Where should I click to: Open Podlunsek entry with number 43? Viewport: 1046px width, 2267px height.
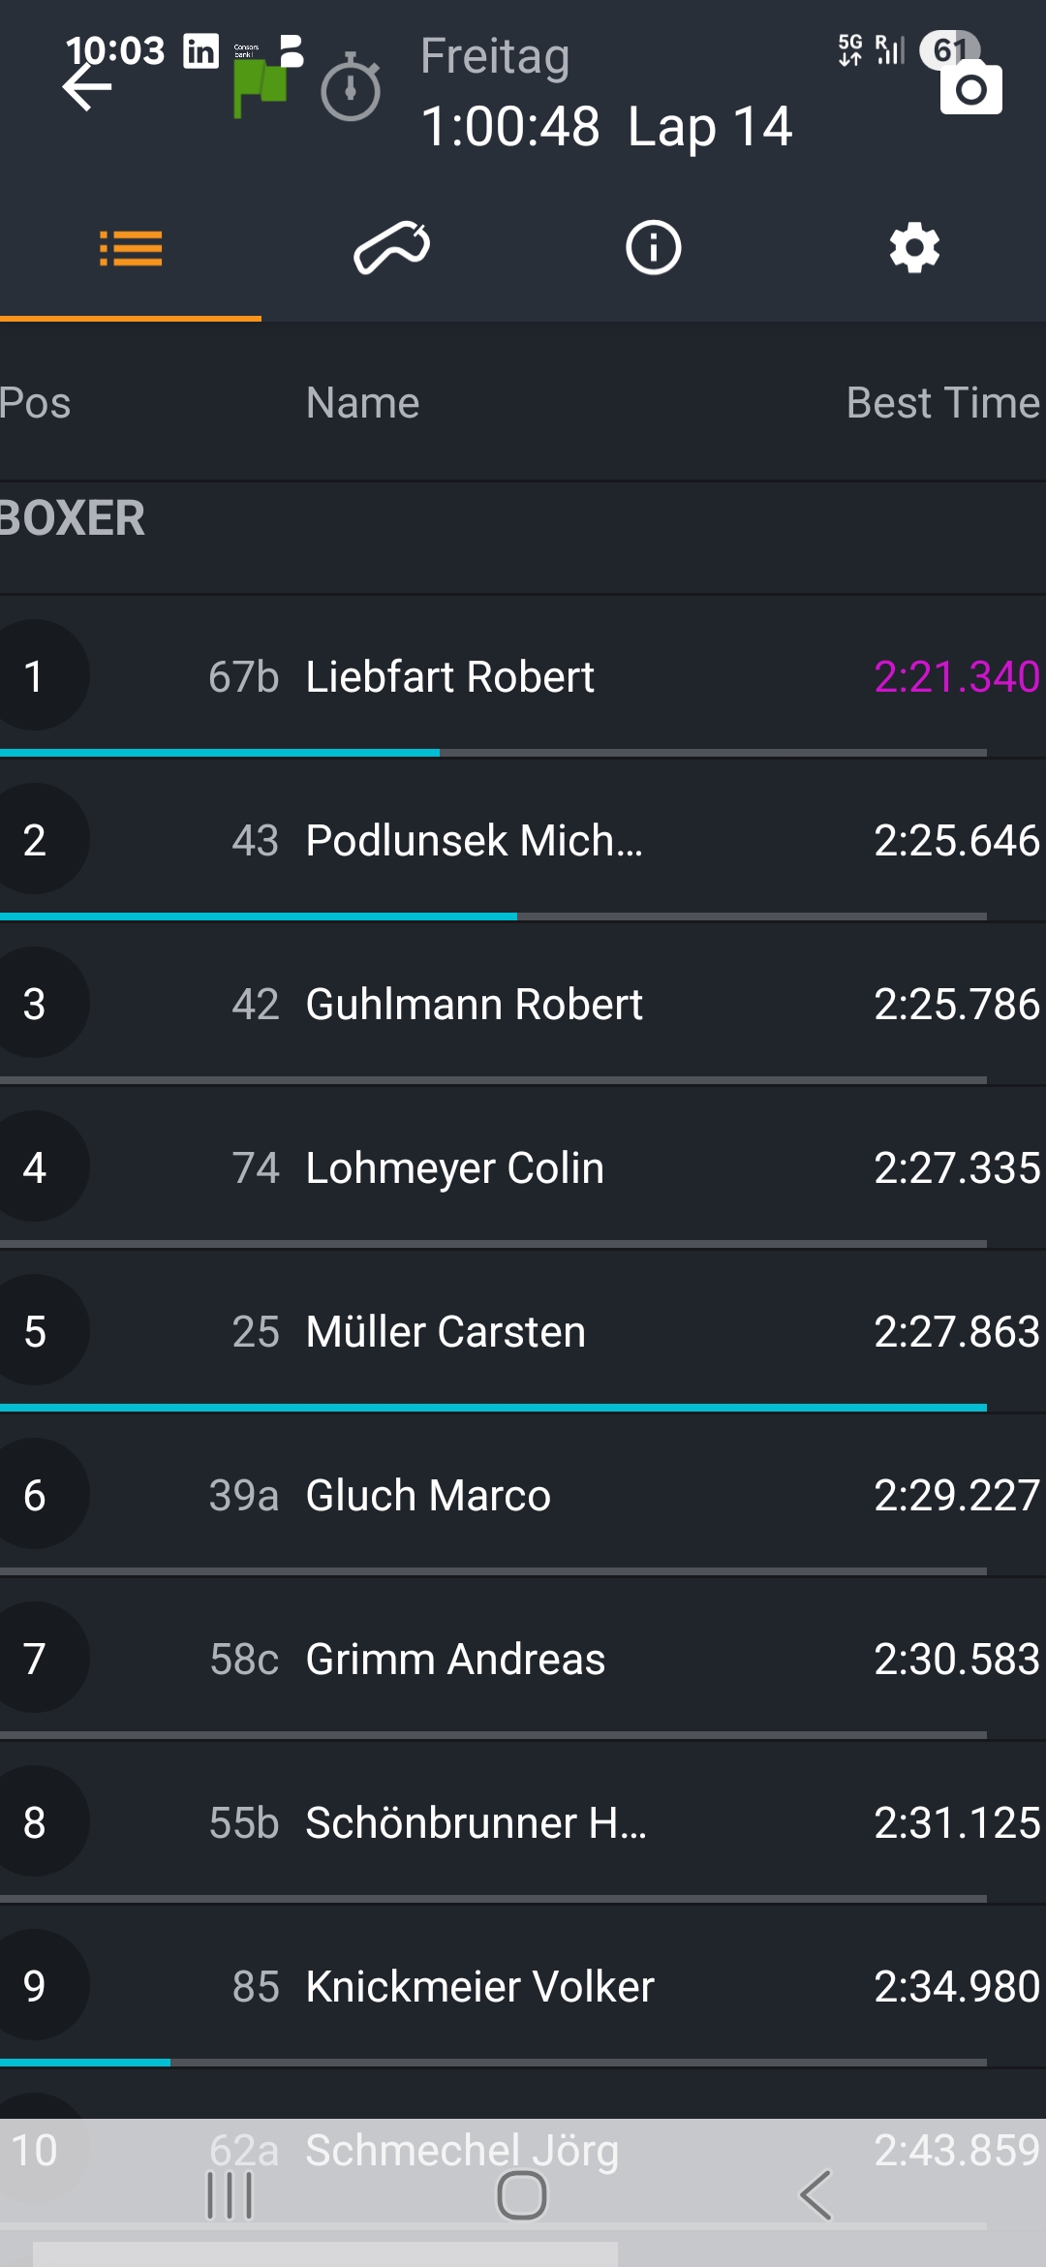point(474,840)
